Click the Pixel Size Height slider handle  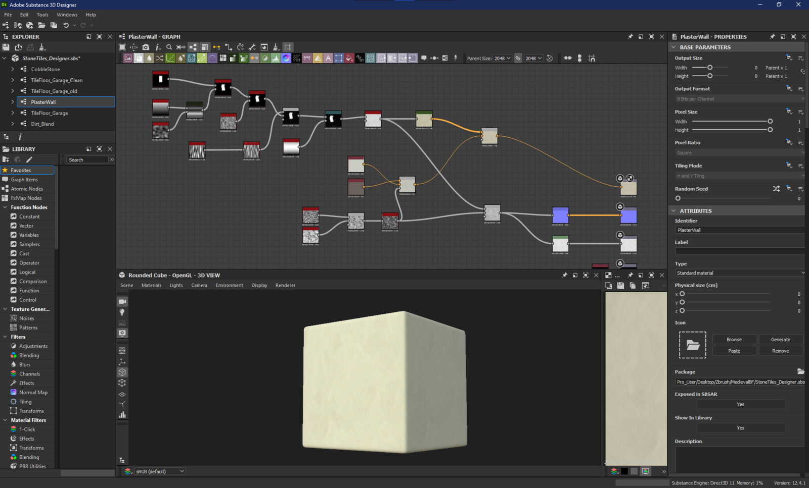point(770,130)
